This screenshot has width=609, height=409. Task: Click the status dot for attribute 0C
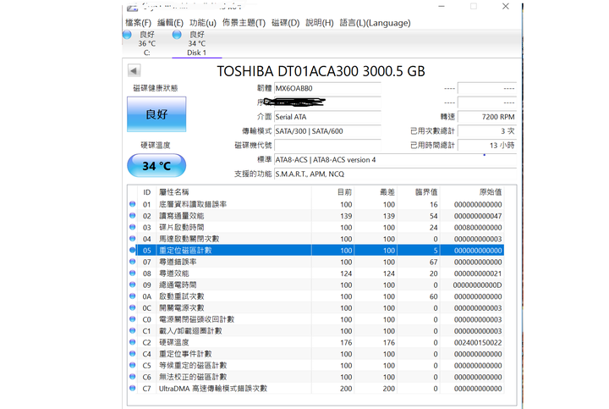133,307
